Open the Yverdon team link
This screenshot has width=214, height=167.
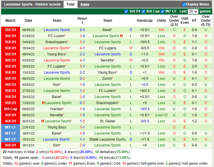pos(56,109)
